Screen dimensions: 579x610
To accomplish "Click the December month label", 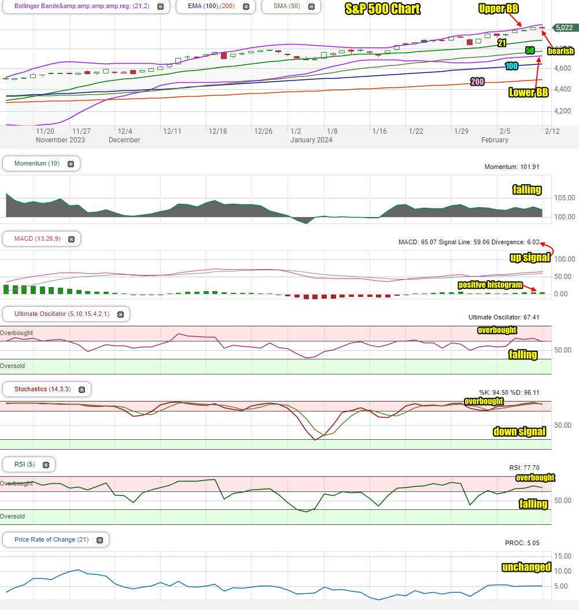I will pyautogui.click(x=124, y=139).
